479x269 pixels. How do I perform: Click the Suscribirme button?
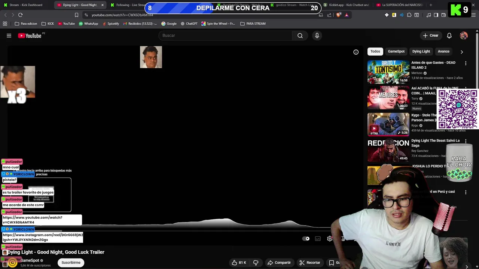click(x=71, y=263)
